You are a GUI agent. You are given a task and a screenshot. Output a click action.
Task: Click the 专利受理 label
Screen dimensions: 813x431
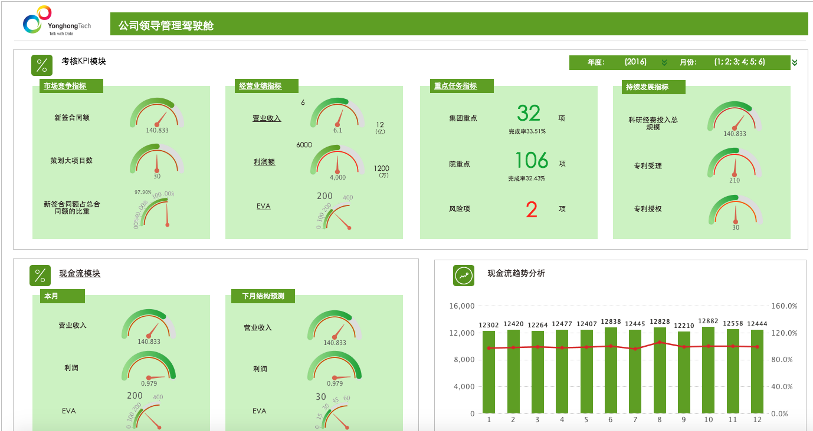click(x=648, y=166)
